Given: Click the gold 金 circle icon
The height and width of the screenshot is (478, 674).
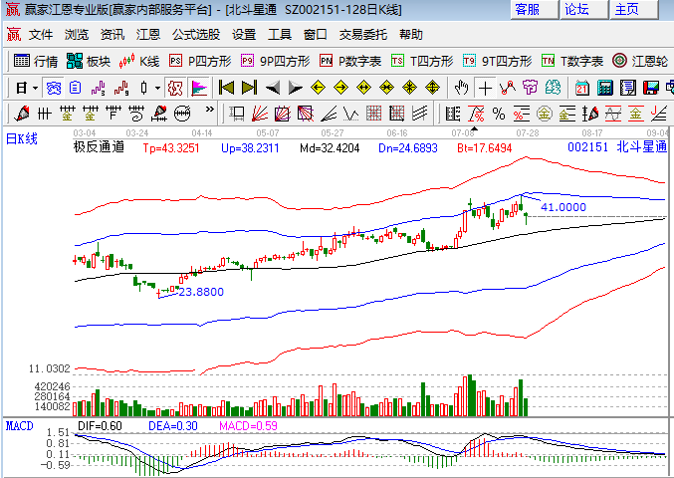Looking at the screenshot, I should coord(545,114).
